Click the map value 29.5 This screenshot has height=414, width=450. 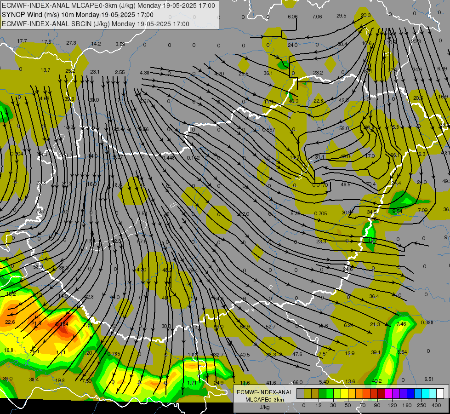(x=341, y=16)
